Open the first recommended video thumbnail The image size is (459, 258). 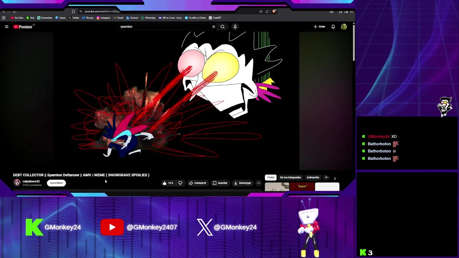tap(277, 187)
